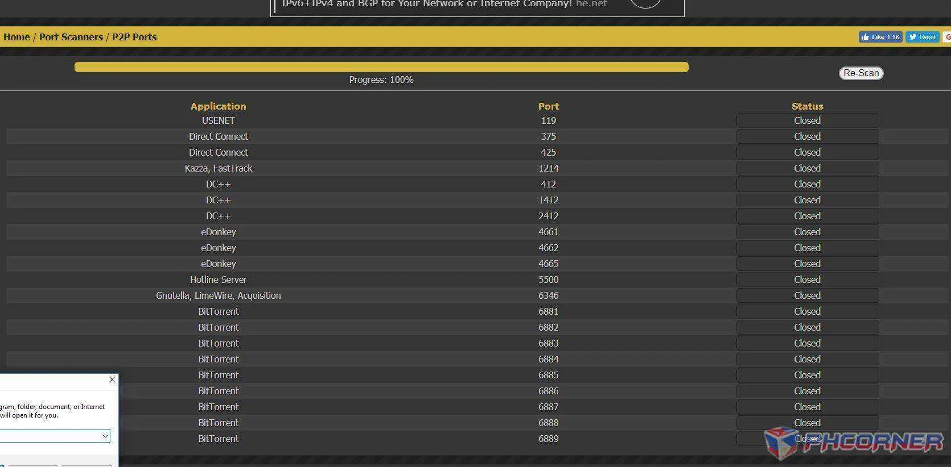951x467 pixels.
Task: Open the Home breadcrumb link
Action: (17, 37)
